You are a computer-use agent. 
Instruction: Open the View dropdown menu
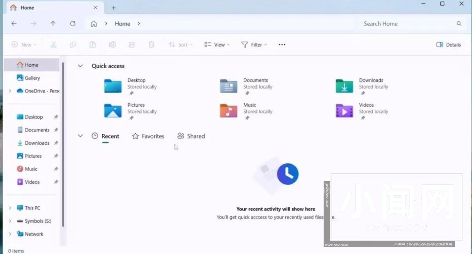[217, 45]
